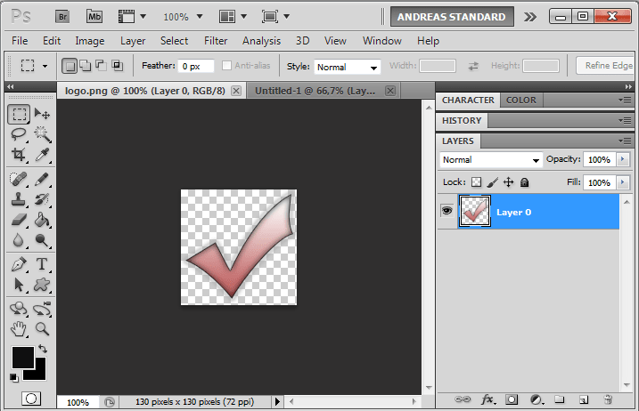Open the Filter menu
The width and height of the screenshot is (639, 411).
(x=216, y=41)
